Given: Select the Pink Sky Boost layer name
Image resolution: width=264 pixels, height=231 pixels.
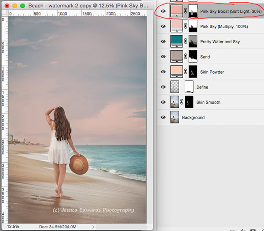Looking at the screenshot, I should click(231, 11).
